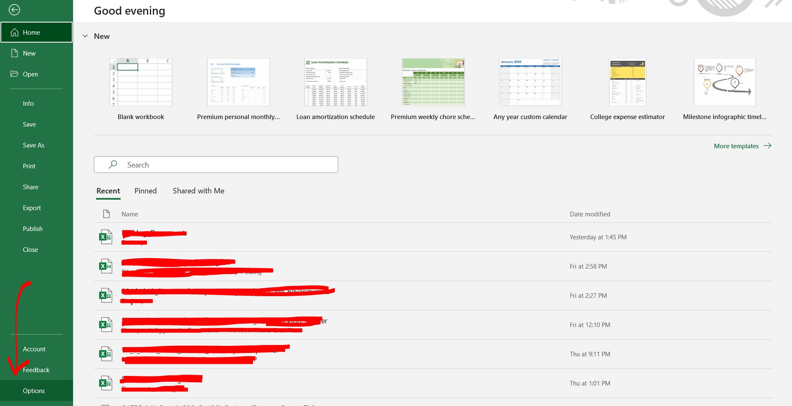
Task: Select the Milestone infographic timeline template
Action: (724, 82)
